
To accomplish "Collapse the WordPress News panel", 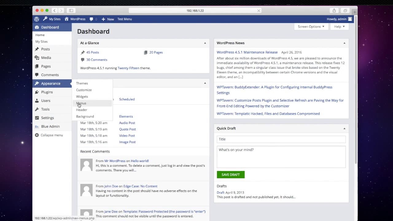I will (x=344, y=43).
